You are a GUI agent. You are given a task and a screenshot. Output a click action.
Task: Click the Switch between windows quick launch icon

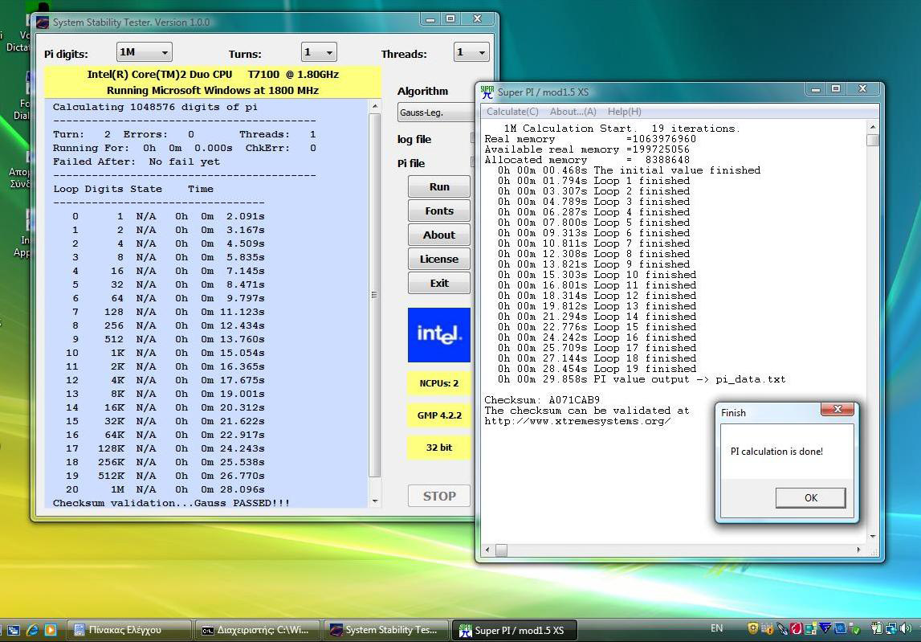tap(14, 630)
